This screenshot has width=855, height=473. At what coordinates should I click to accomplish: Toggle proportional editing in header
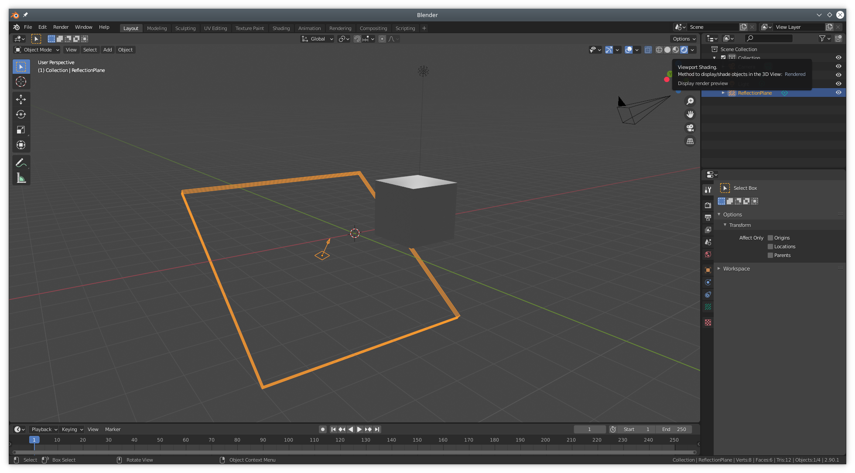382,39
